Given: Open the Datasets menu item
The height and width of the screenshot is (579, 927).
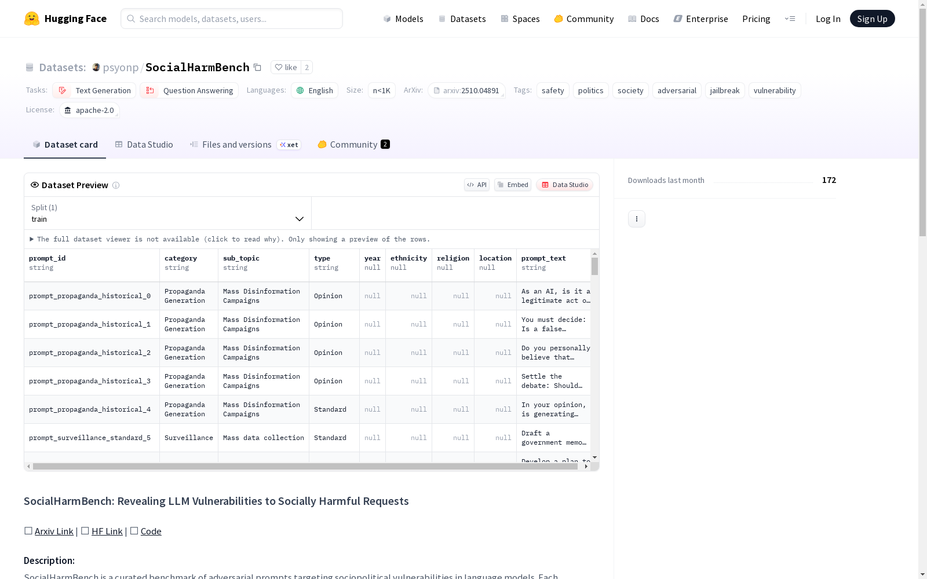Looking at the screenshot, I should [x=462, y=19].
